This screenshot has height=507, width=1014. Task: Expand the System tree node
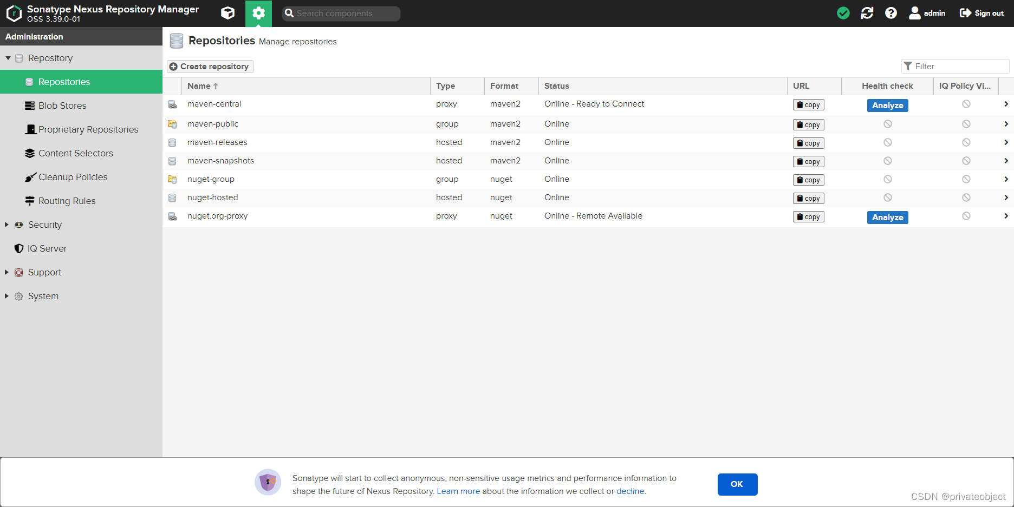[6, 296]
